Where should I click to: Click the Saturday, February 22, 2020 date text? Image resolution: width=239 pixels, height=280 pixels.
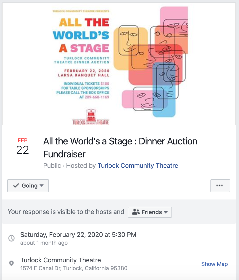click(78, 235)
